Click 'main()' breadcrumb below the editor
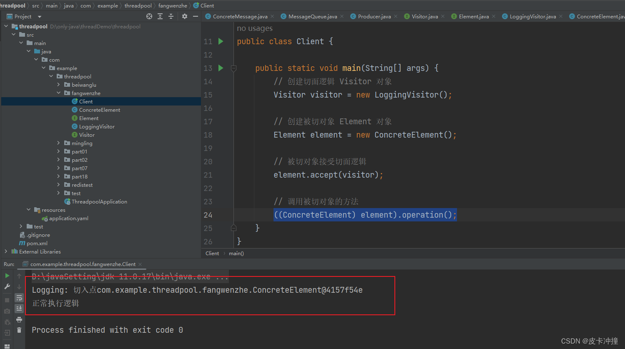Screen dimensions: 625x349 (236, 253)
